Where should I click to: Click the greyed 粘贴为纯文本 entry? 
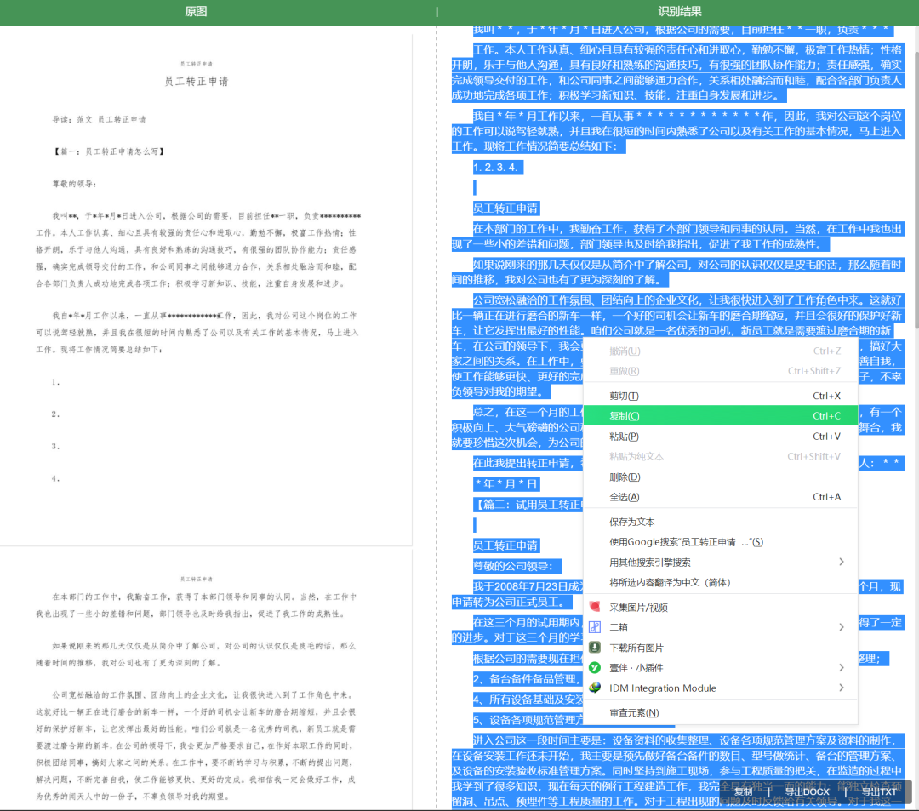click(x=721, y=456)
